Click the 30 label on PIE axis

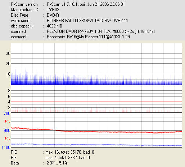[x=8, y=53]
